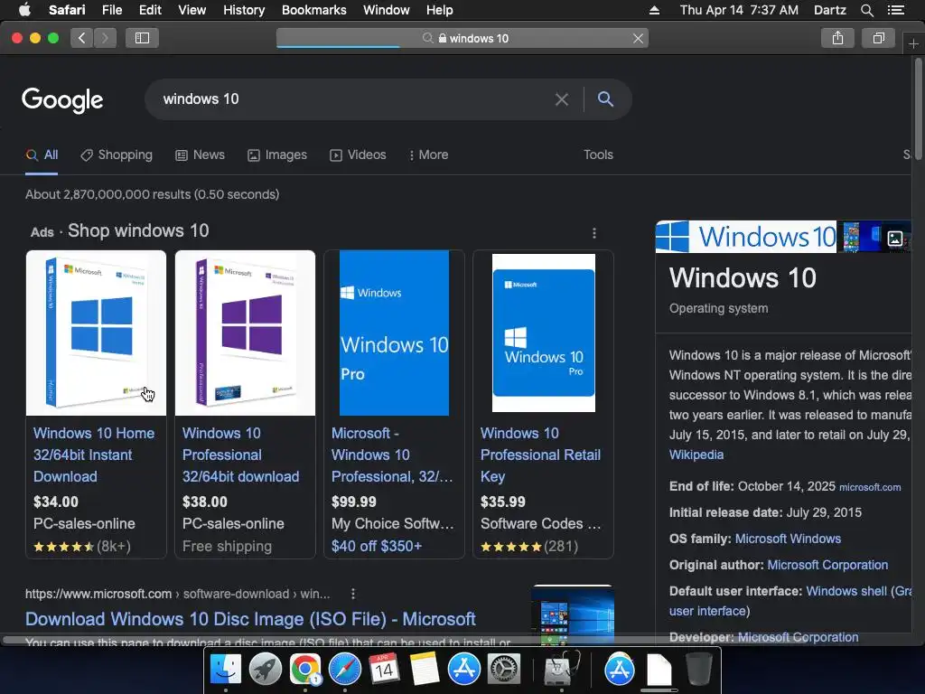Open the Bookmarks menu
This screenshot has height=694, width=925.
(313, 10)
